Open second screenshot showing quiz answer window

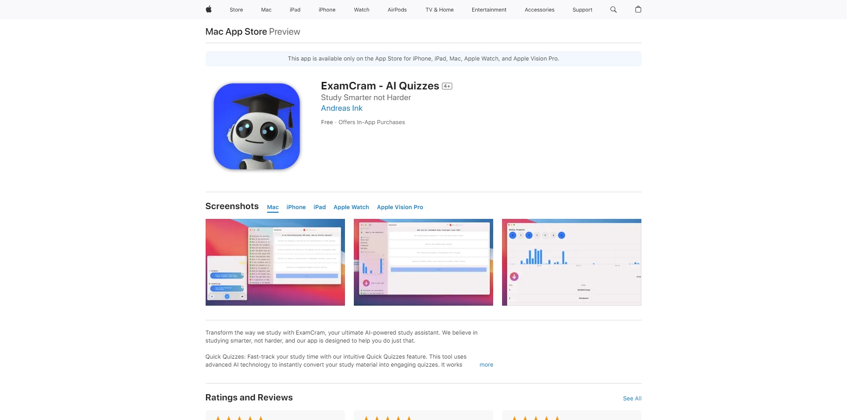tap(423, 262)
